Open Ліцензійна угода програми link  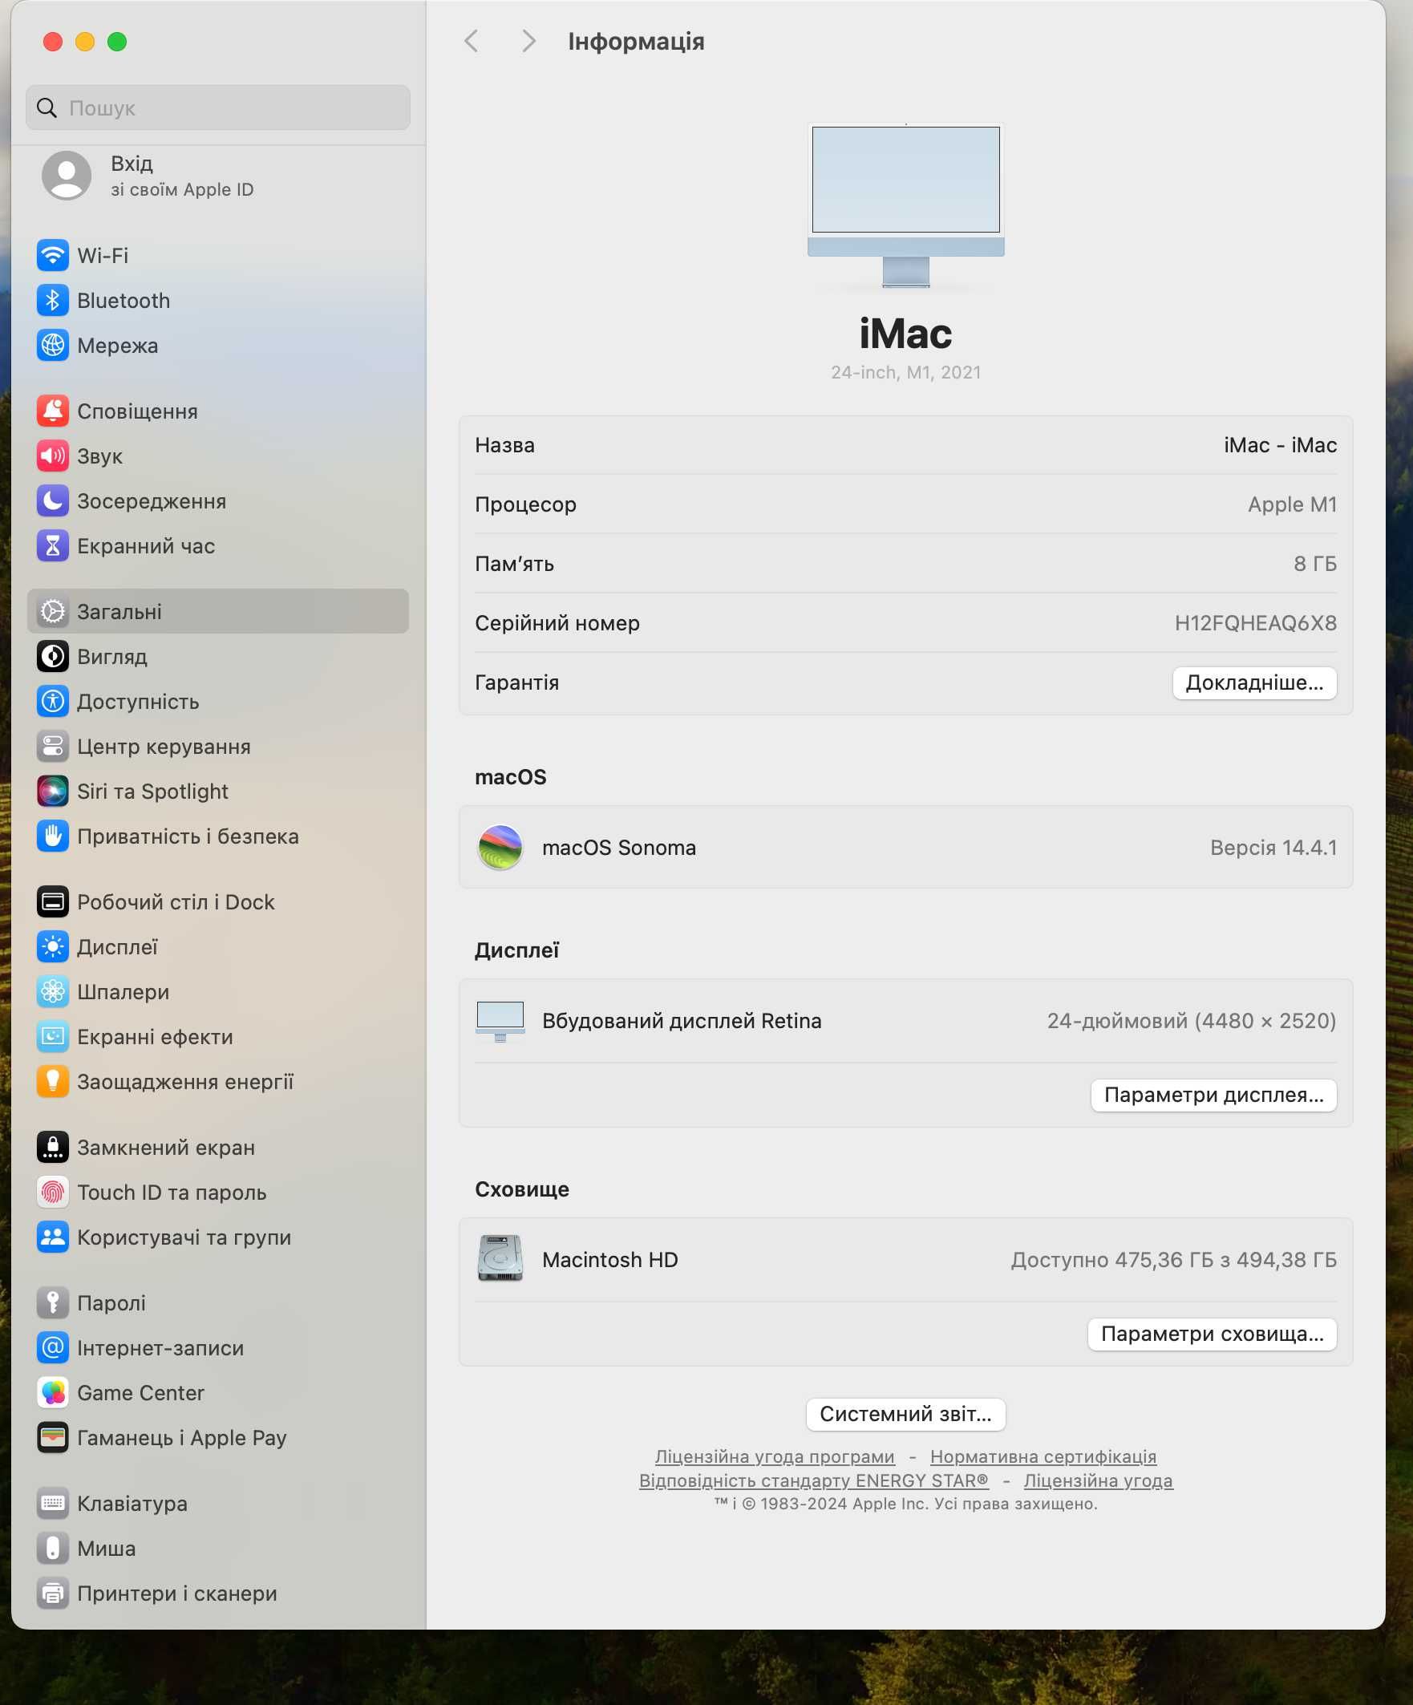pyautogui.click(x=775, y=1456)
